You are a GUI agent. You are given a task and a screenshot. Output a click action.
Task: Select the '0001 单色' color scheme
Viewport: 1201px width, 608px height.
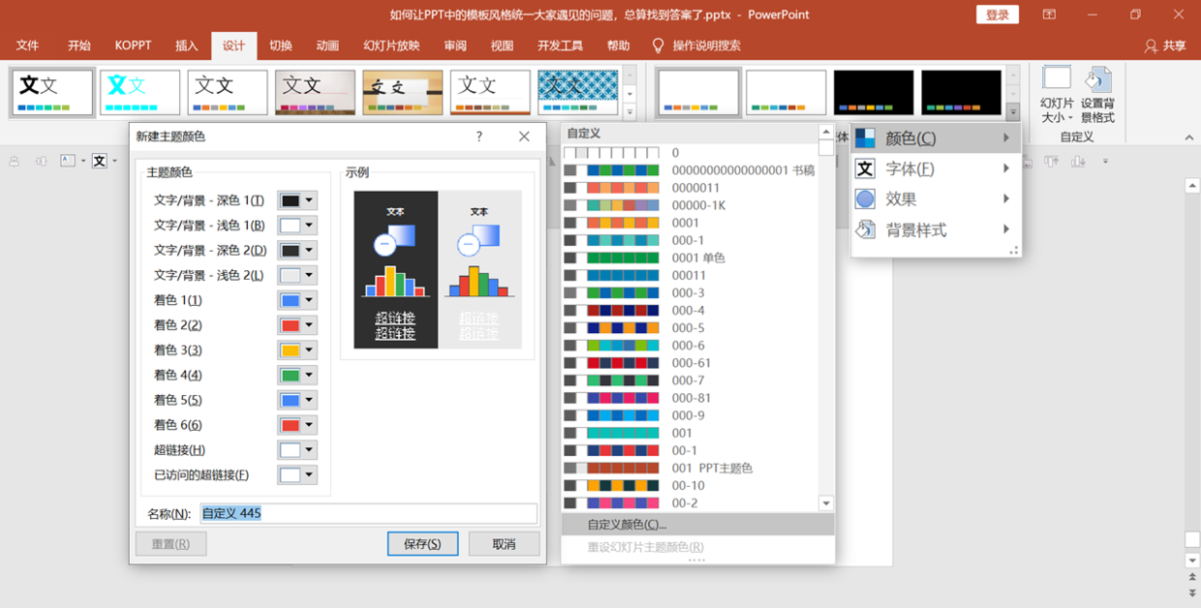click(691, 258)
